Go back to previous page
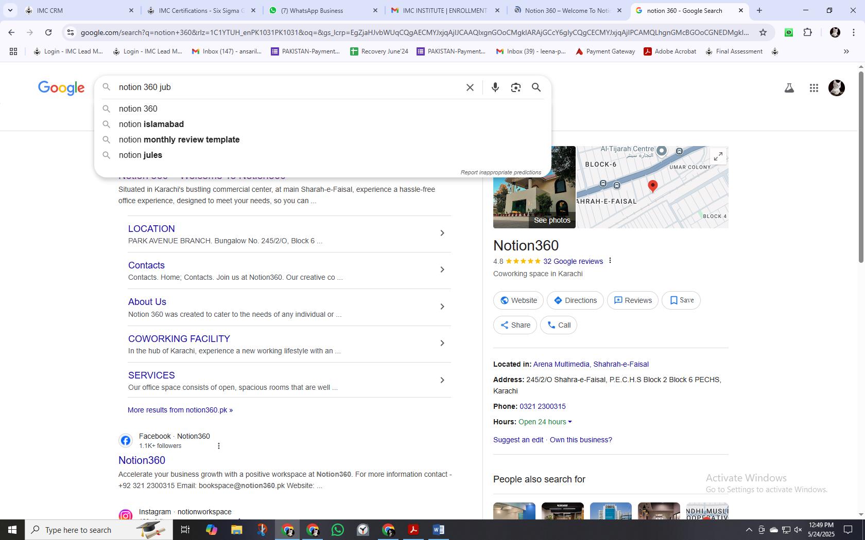 tap(11, 32)
